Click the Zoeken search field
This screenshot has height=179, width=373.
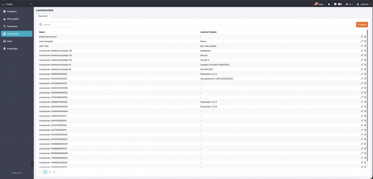pyautogui.click(x=55, y=25)
